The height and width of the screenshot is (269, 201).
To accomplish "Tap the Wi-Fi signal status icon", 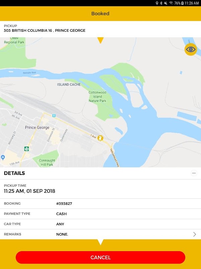I will tap(171, 3).
